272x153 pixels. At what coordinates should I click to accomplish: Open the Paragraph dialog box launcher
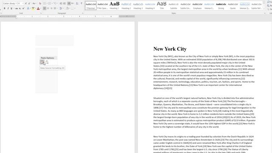click(82, 13)
